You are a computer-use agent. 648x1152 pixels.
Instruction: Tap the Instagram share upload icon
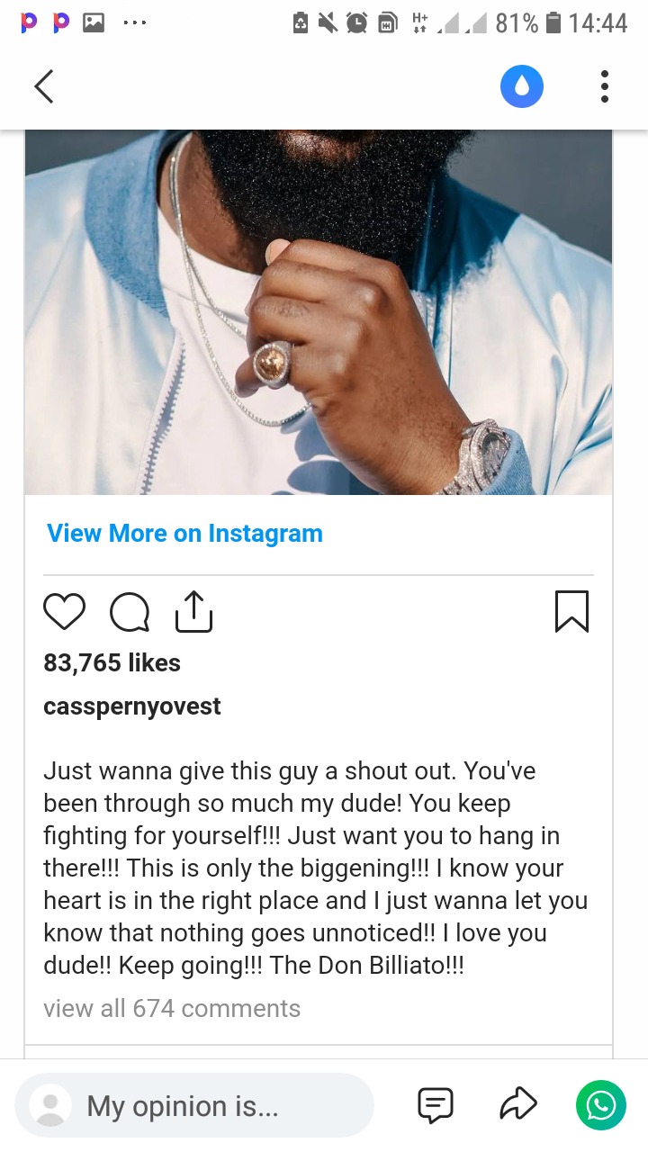pos(193,612)
